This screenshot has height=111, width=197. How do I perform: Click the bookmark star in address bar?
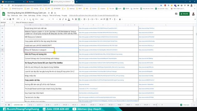click(161, 6)
